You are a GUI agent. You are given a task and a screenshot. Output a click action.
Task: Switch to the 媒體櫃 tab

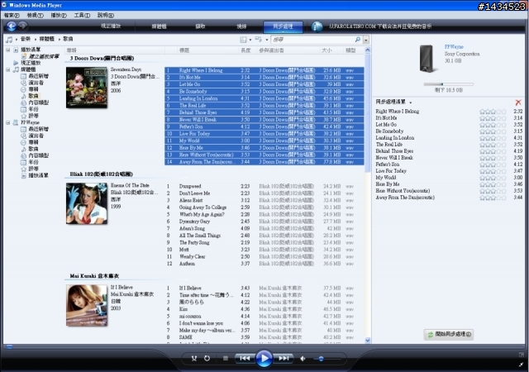159,26
